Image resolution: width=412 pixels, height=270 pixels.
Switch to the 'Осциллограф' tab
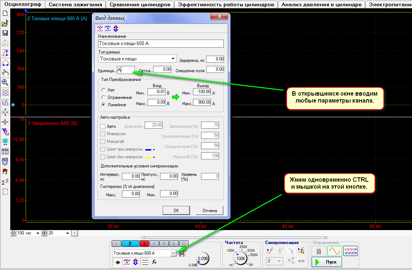[23, 4]
